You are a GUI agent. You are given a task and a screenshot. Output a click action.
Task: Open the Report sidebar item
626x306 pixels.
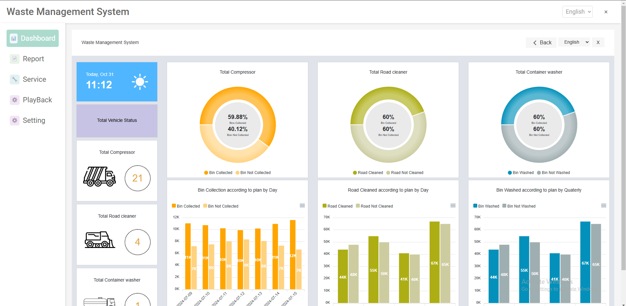(33, 59)
